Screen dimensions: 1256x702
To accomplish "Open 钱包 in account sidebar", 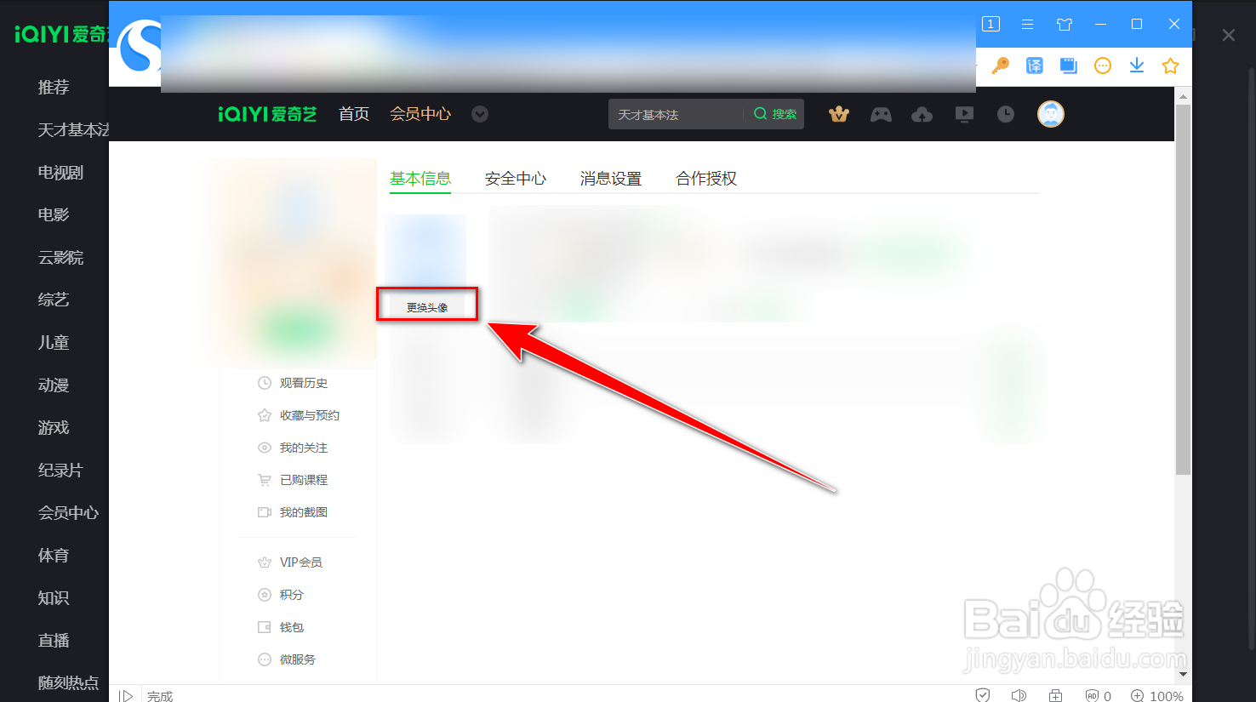I will pyautogui.click(x=281, y=627).
